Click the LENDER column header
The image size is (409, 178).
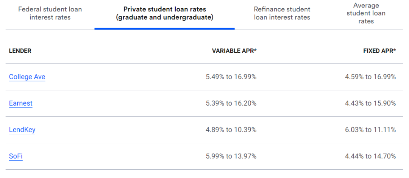20,51
